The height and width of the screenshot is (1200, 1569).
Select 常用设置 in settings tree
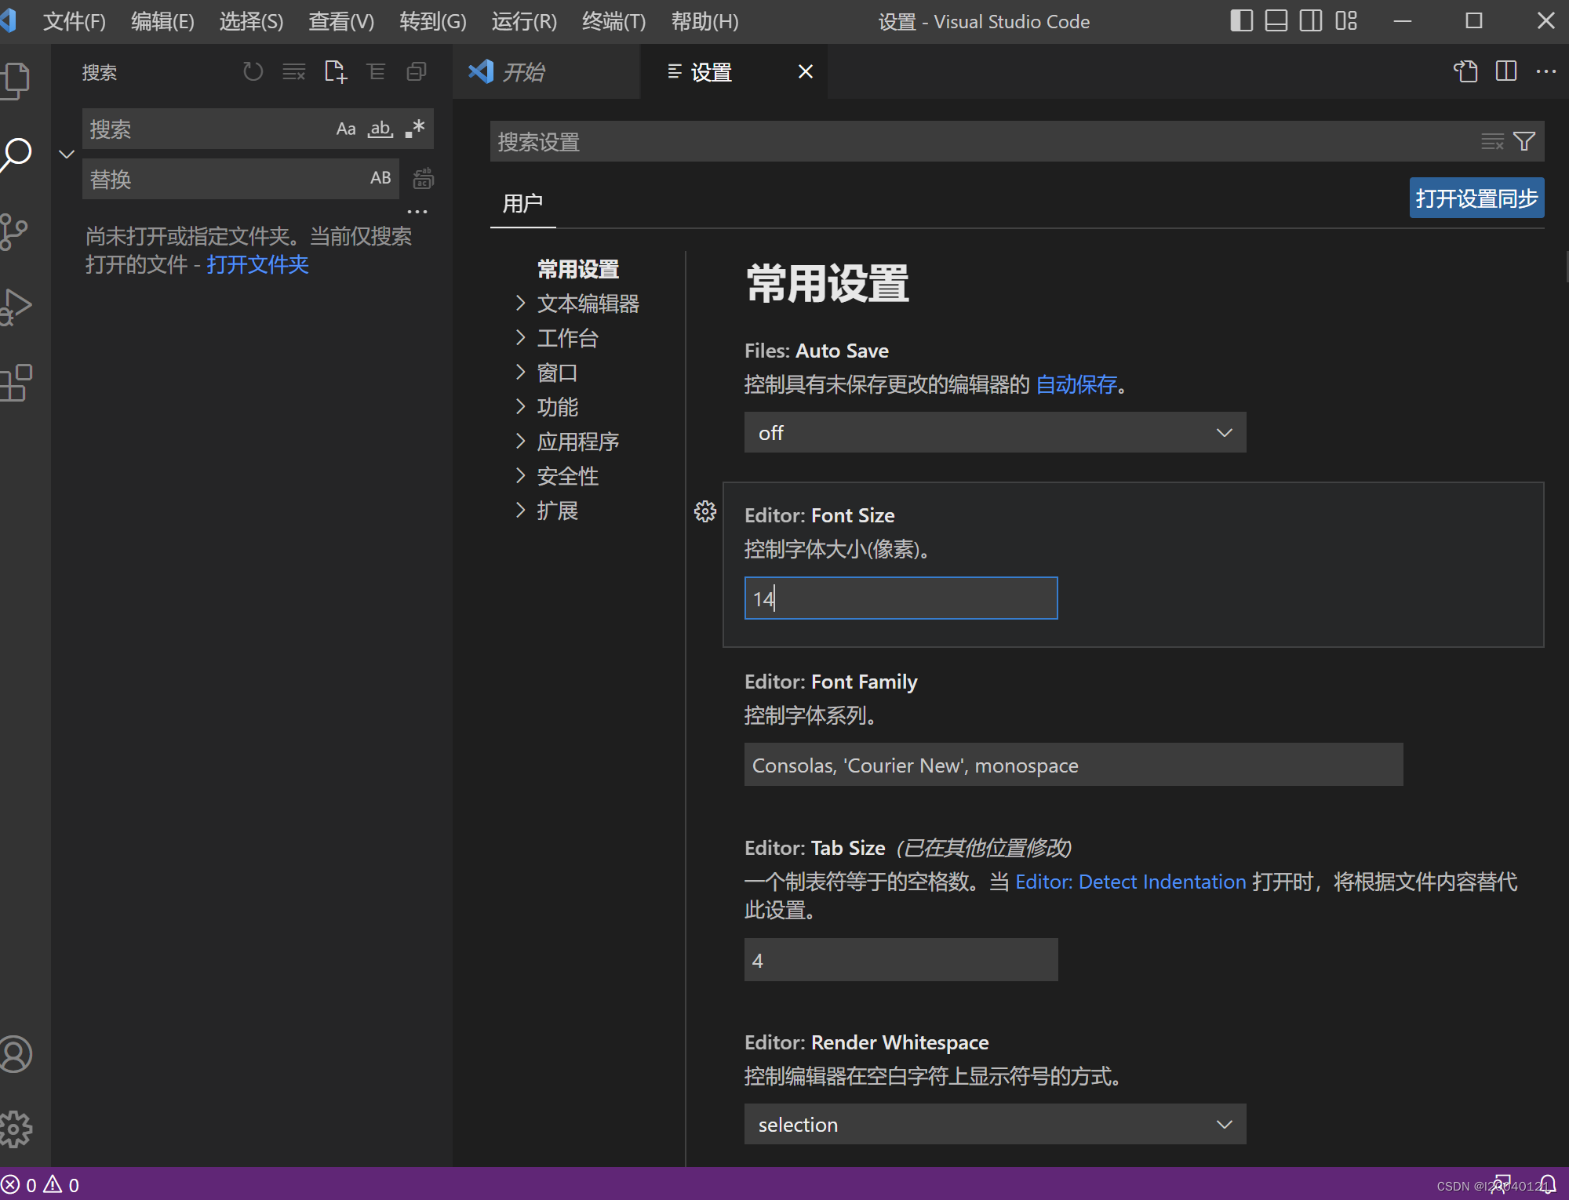578,269
